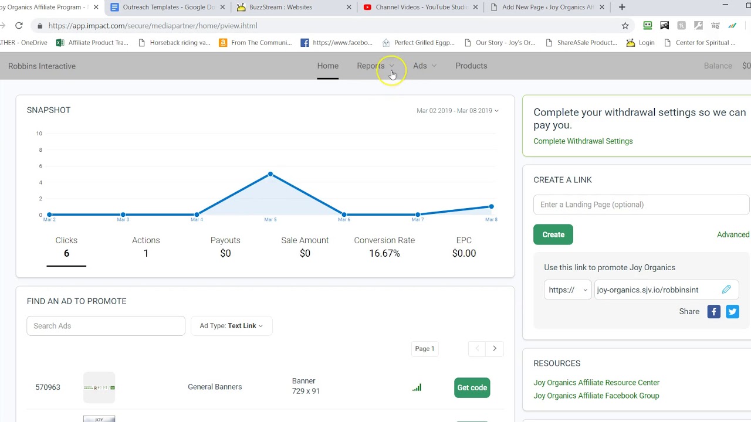
Task: Click signal bars icon for ad 570963
Action: (x=417, y=387)
